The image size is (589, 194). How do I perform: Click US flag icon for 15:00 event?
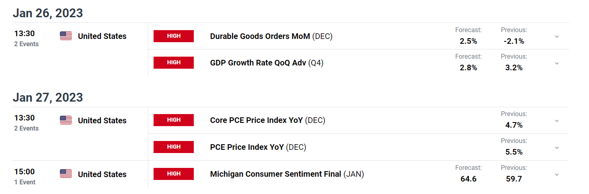(x=66, y=174)
